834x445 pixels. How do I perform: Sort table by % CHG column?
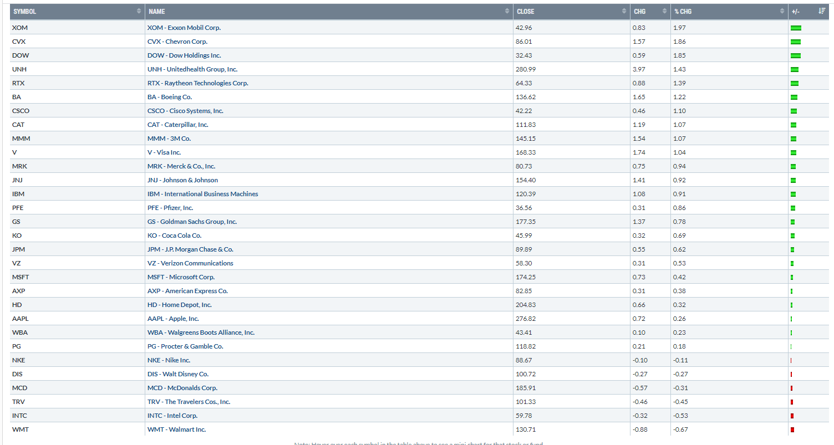click(729, 11)
